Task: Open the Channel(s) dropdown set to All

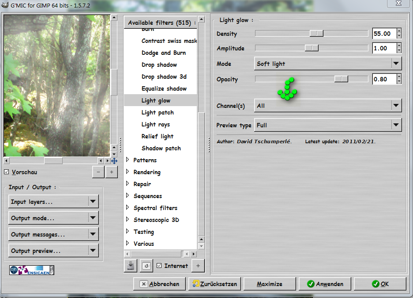Action: pos(328,106)
